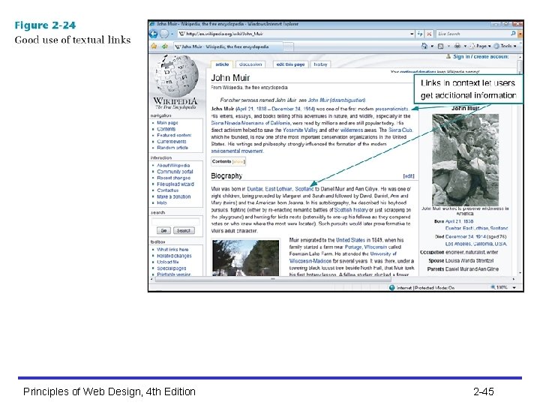Open Related changes toolbox link
This screenshot has height=405, width=540.
[x=174, y=256]
